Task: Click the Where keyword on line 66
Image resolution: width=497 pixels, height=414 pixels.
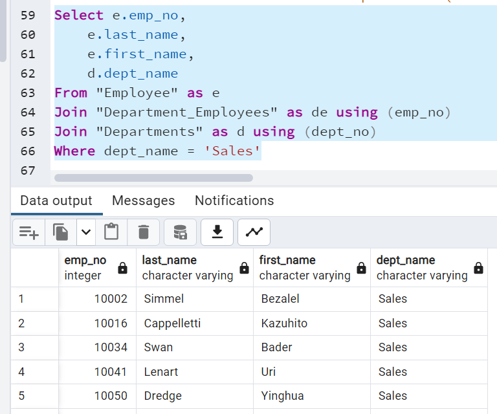Action: point(75,151)
